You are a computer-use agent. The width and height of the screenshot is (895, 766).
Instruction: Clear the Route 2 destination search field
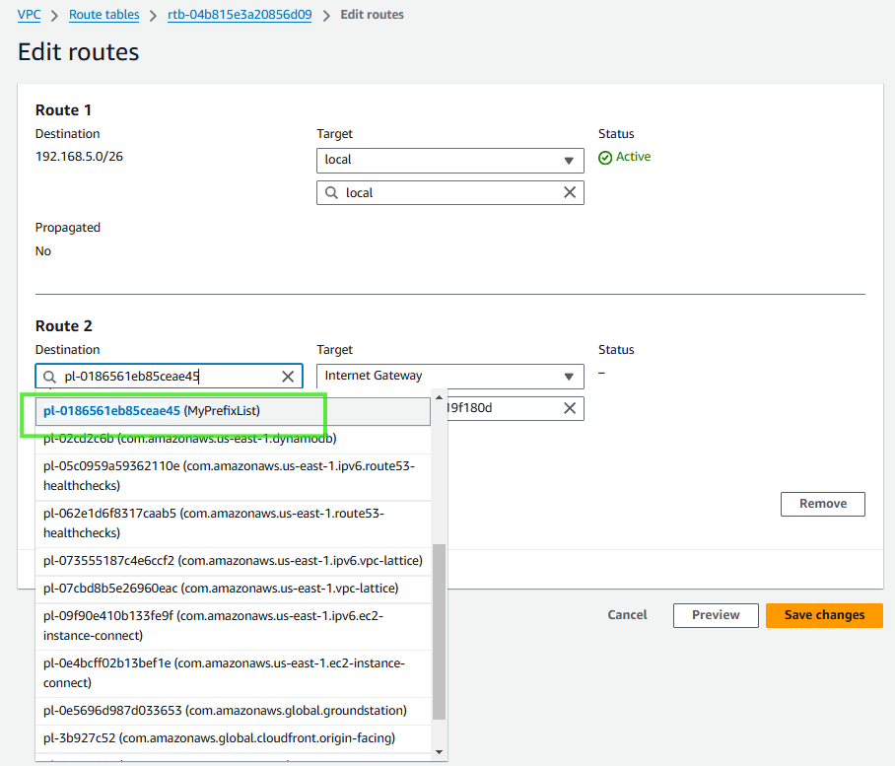pos(288,377)
